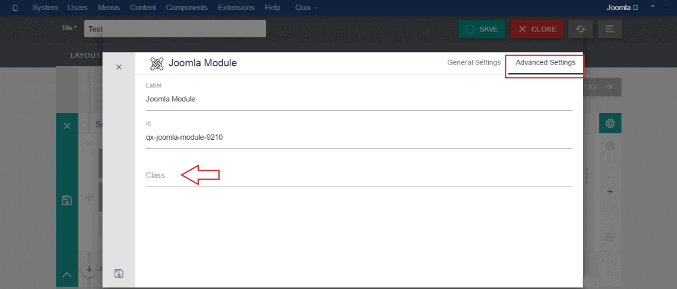
Task: Click the grey gear icon below the green one
Action: (x=610, y=146)
